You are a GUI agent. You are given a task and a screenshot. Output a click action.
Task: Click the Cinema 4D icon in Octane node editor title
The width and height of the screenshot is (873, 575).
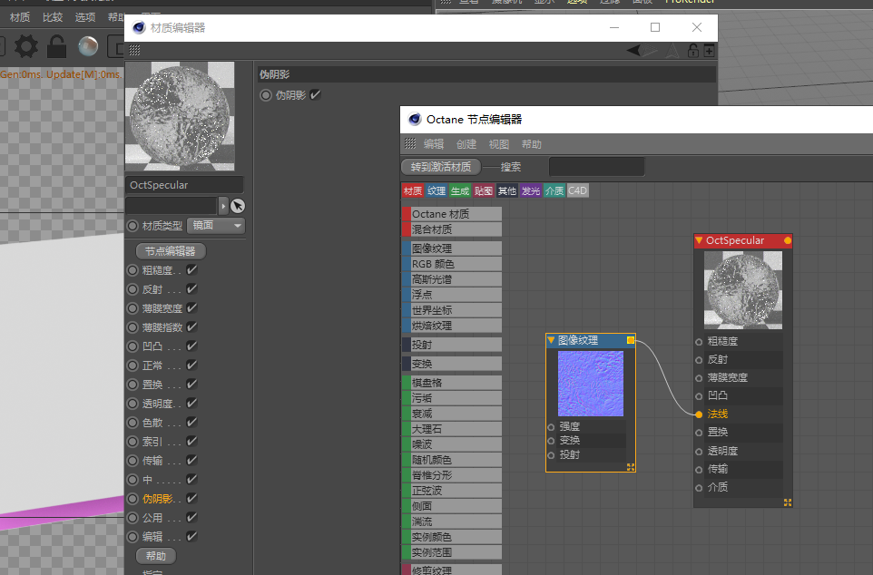(x=414, y=119)
